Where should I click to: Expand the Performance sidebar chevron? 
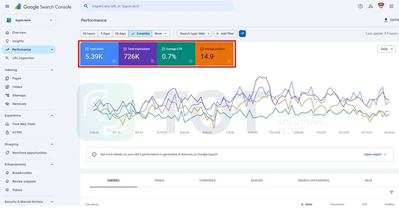click(52, 49)
